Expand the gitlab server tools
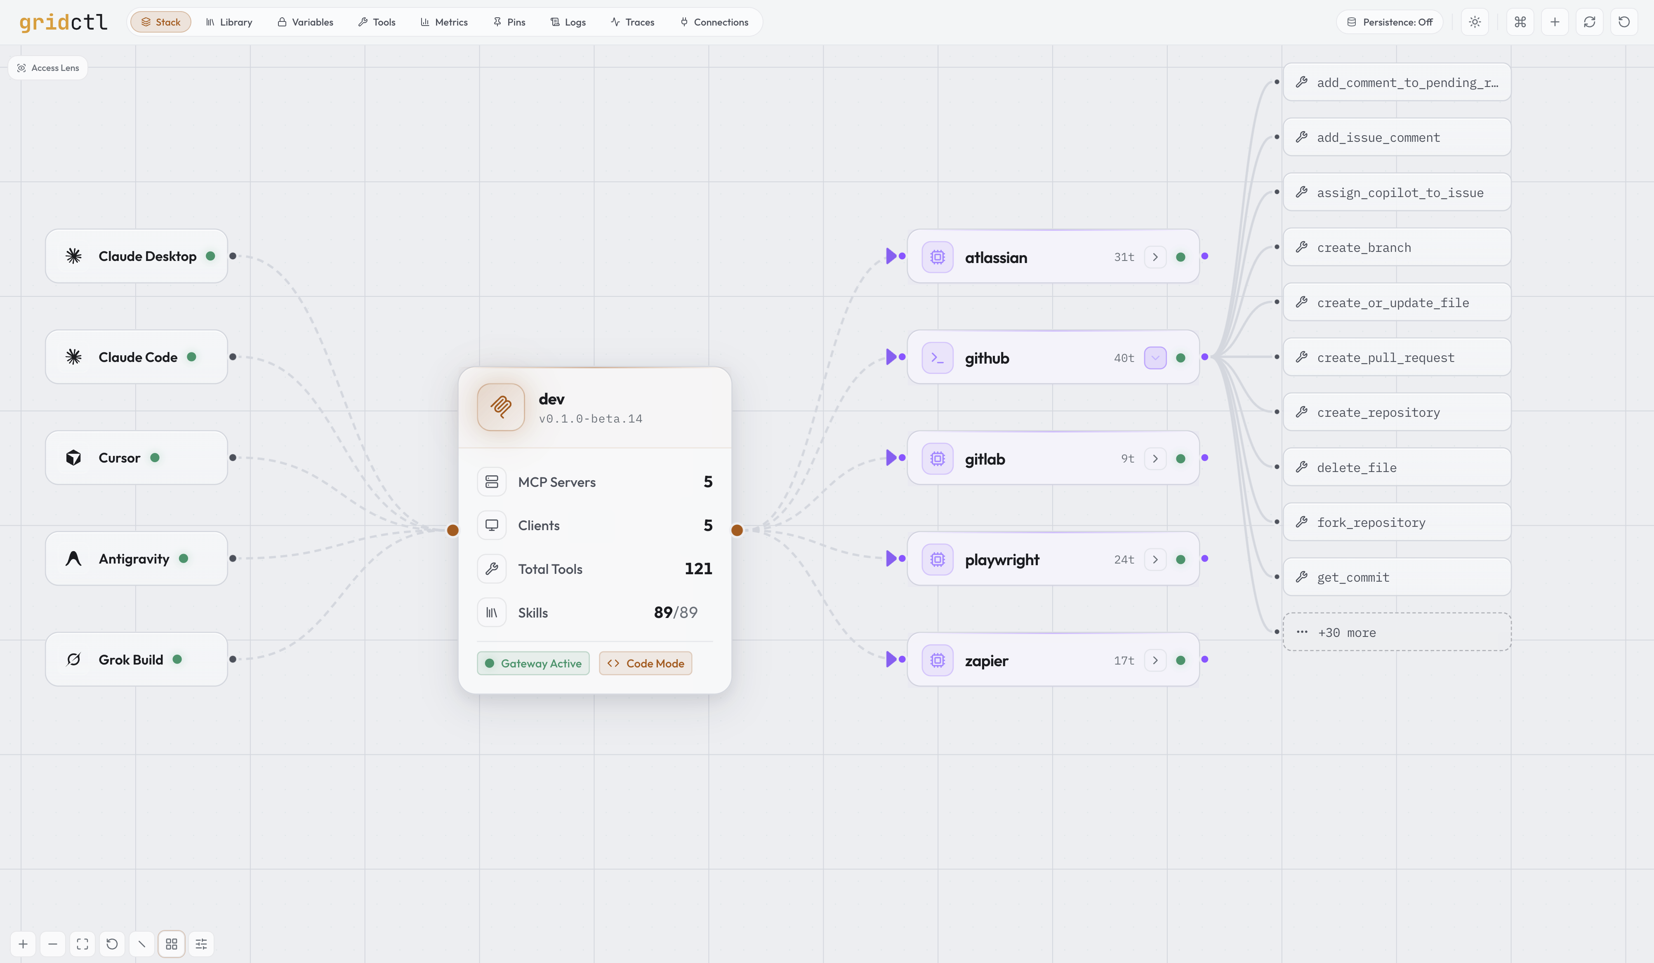The image size is (1654, 963). (1155, 459)
